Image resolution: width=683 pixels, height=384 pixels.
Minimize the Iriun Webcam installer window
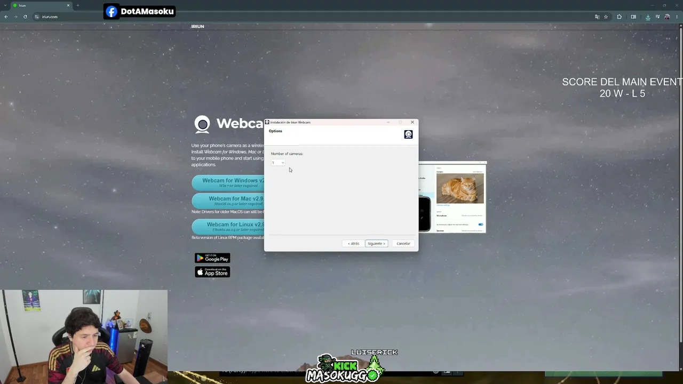click(x=388, y=122)
